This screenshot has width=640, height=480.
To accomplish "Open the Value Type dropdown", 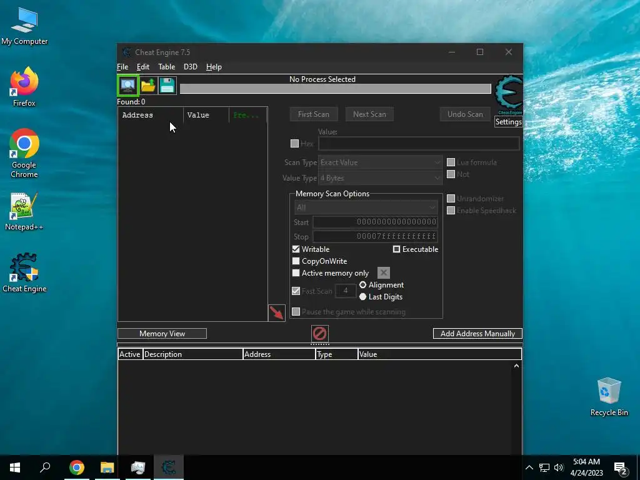I will click(x=379, y=178).
